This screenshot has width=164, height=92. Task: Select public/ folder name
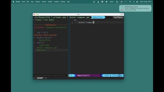(40, 43)
